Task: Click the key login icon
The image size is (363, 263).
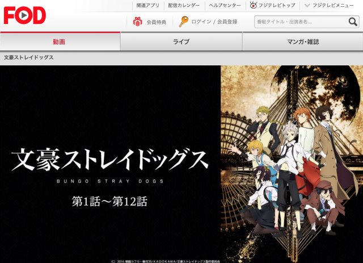Action: pos(184,22)
